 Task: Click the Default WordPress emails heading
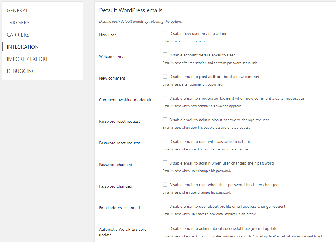[x=131, y=10]
